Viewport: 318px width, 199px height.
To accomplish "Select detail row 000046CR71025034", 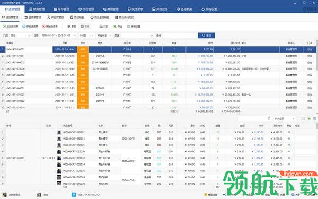I will point(158,165).
